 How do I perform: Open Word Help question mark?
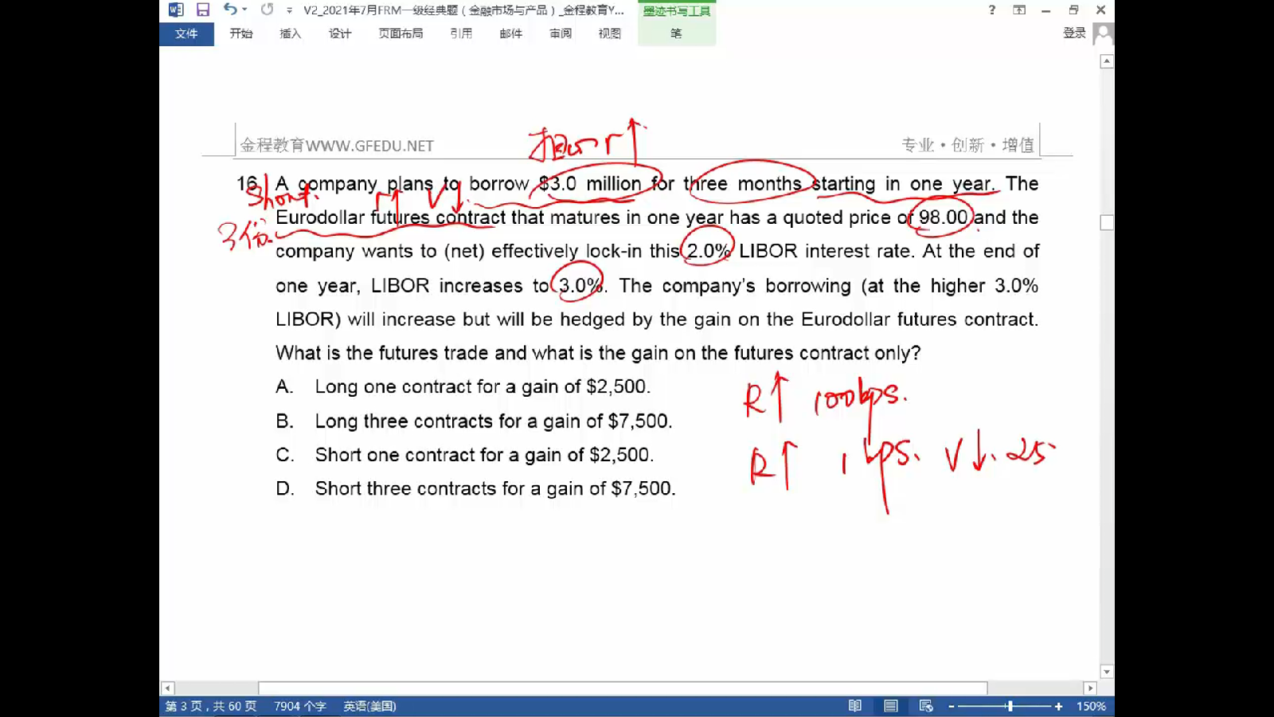coord(992,10)
